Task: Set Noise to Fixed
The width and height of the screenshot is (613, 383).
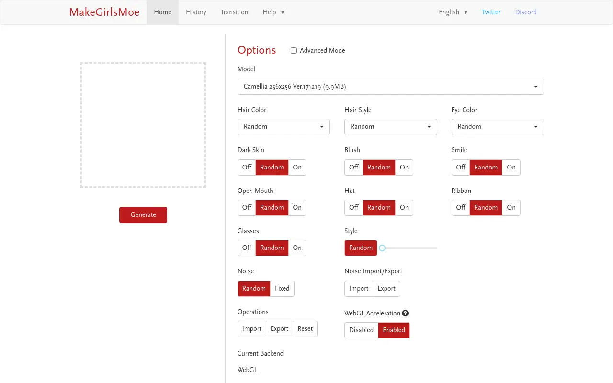Action: (282, 289)
